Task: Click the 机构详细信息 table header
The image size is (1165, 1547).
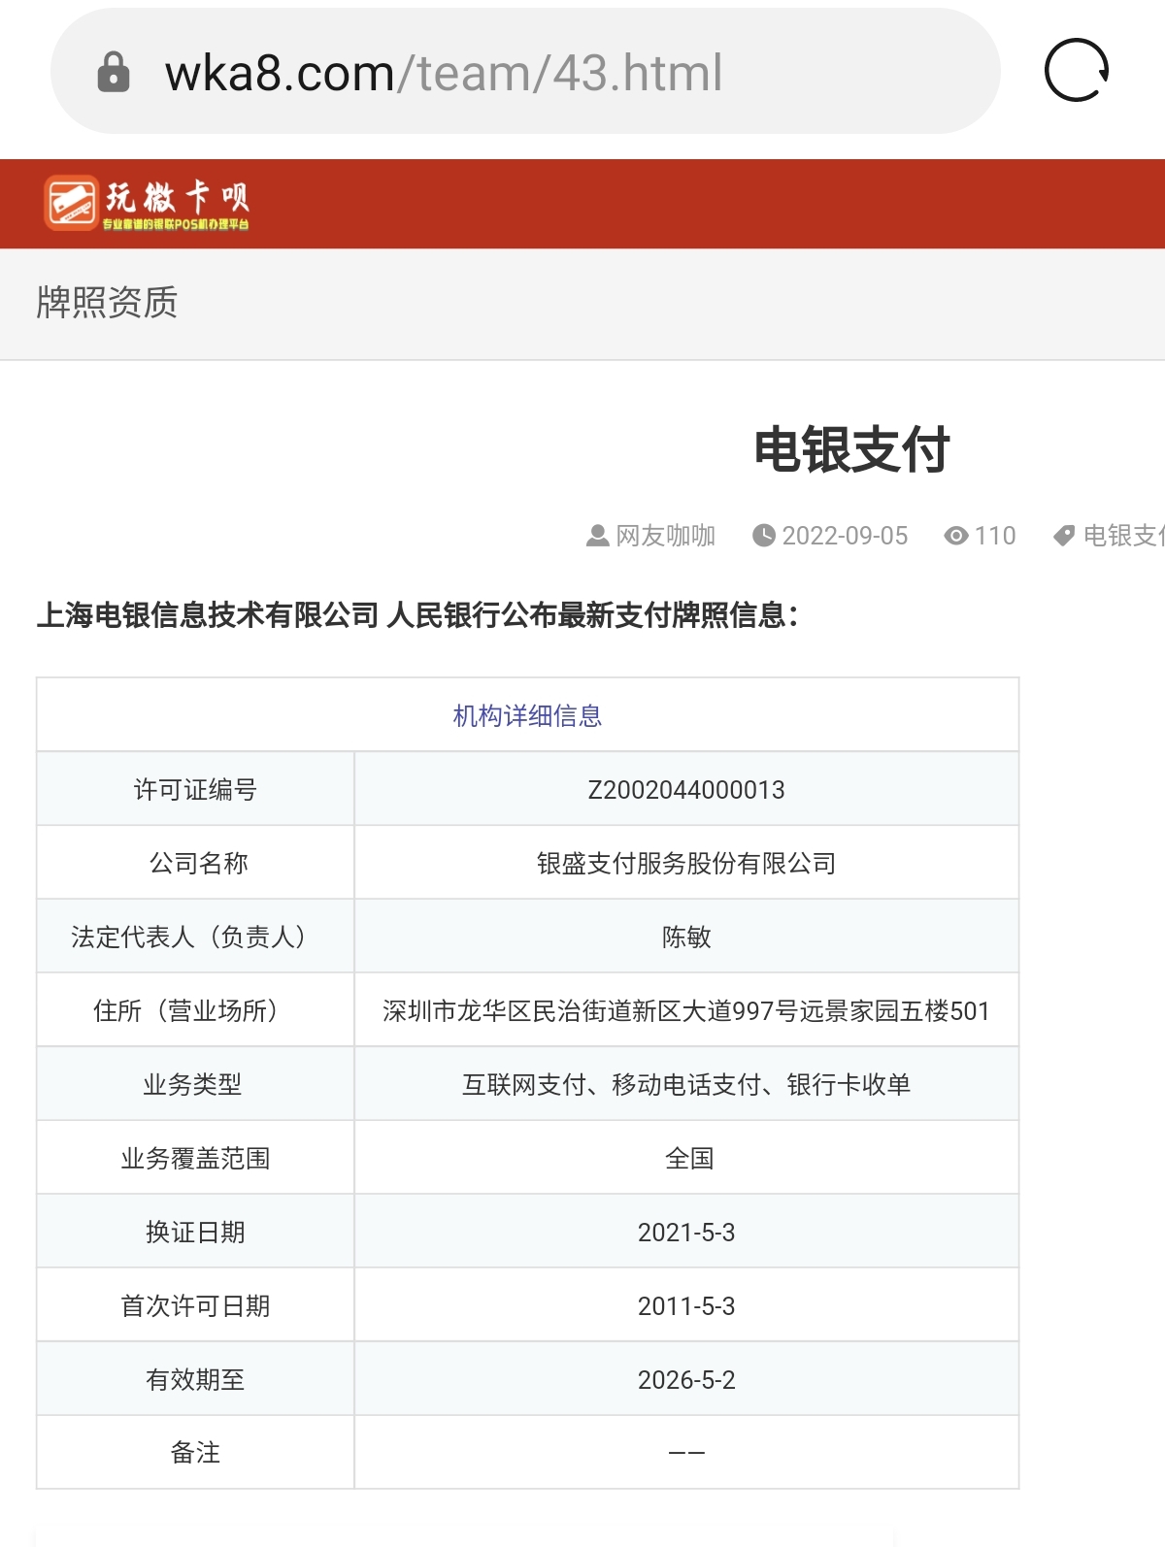Action: pyautogui.click(x=527, y=716)
